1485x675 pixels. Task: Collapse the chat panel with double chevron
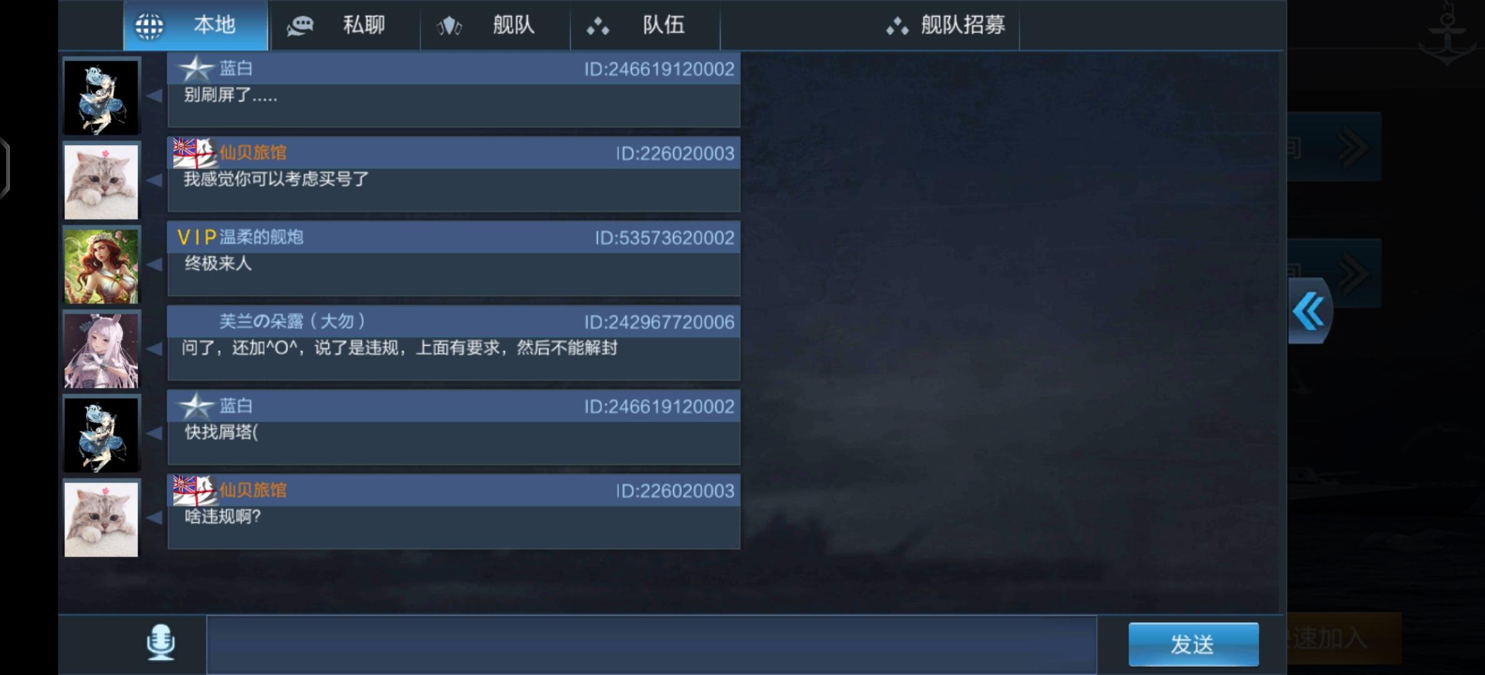1309,311
